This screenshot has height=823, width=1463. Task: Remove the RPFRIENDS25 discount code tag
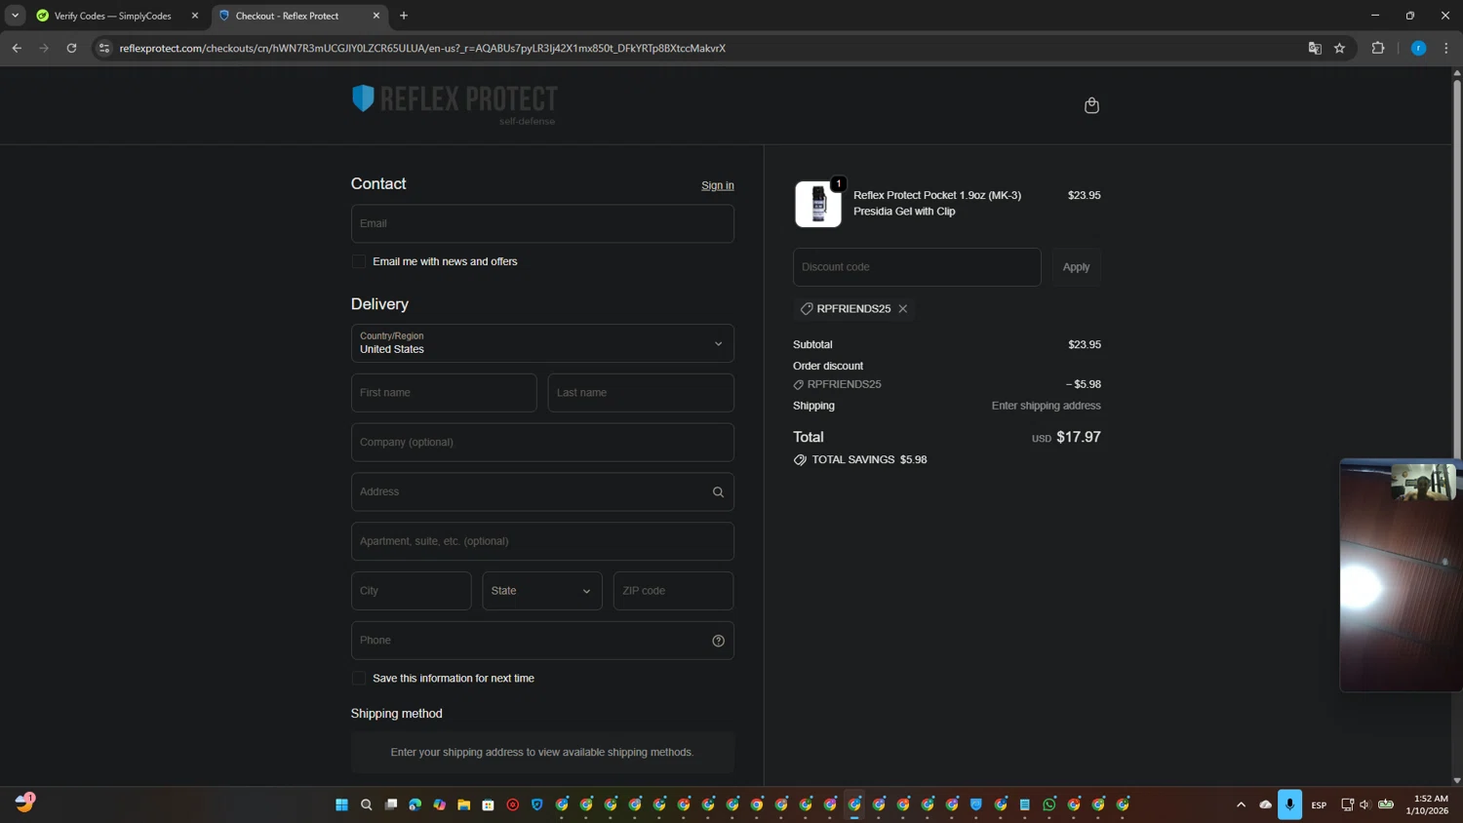click(x=903, y=309)
